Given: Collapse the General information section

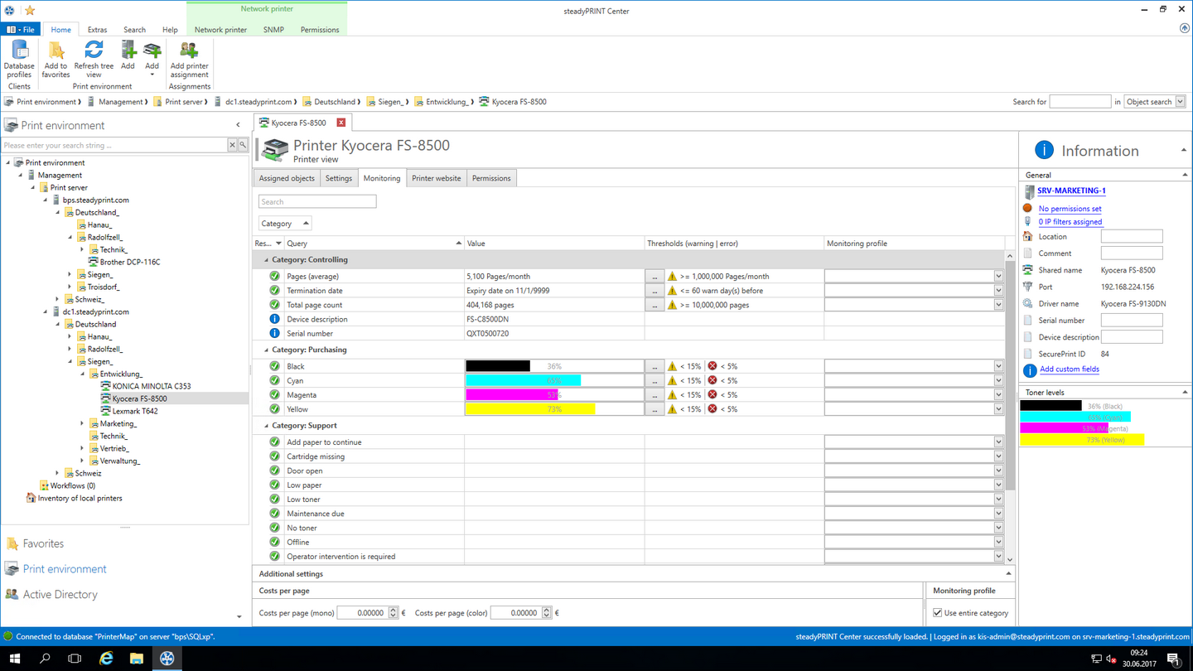Looking at the screenshot, I should point(1185,175).
